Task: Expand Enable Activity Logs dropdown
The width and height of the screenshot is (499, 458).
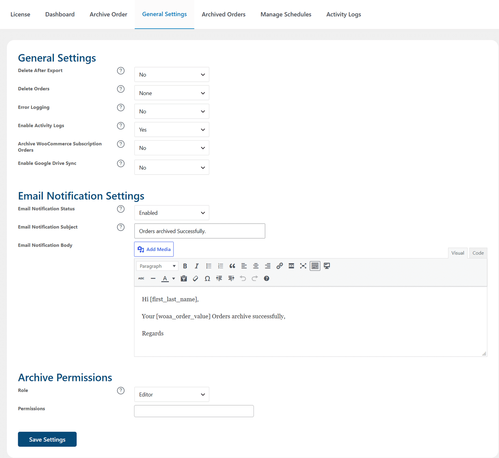Action: tap(172, 130)
